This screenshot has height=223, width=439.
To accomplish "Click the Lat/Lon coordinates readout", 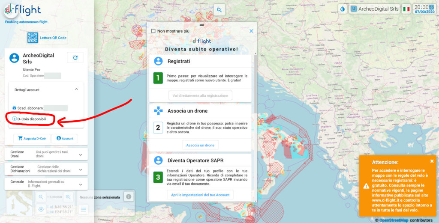I will (60, 209).
